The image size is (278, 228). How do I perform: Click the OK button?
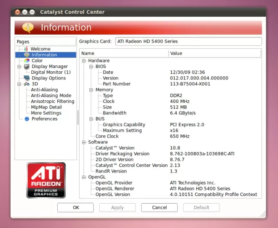(x=76, y=208)
